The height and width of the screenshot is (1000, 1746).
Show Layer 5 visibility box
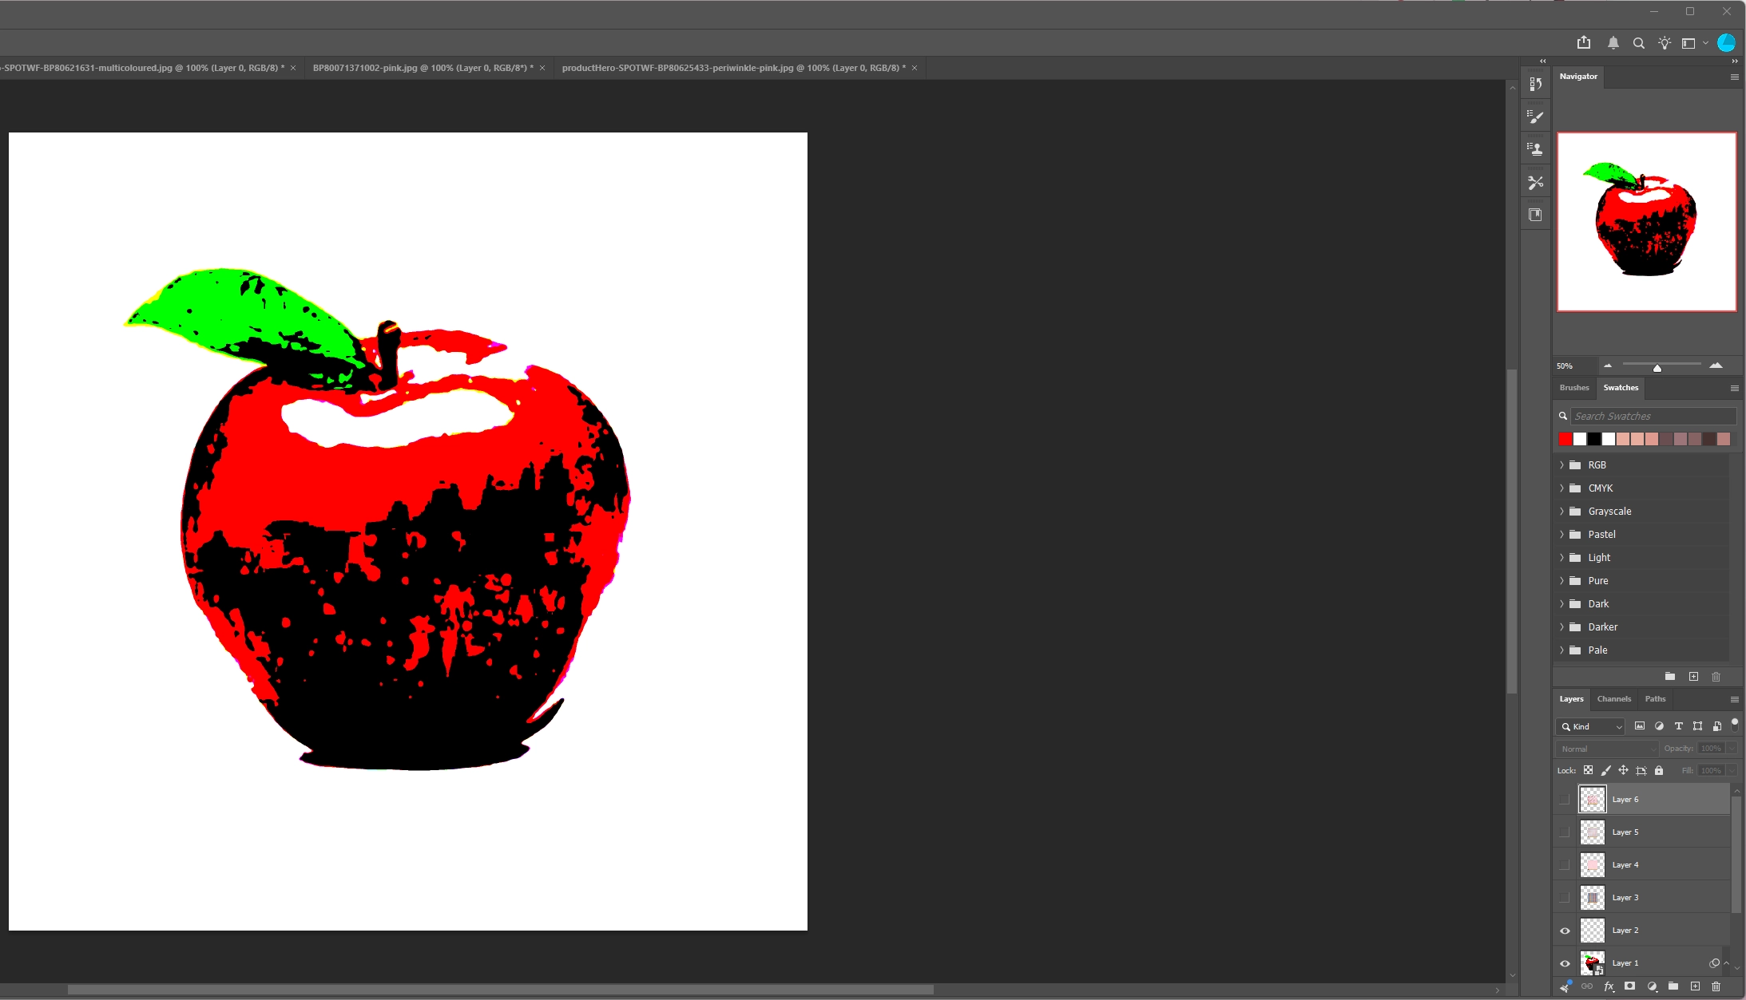(1565, 832)
